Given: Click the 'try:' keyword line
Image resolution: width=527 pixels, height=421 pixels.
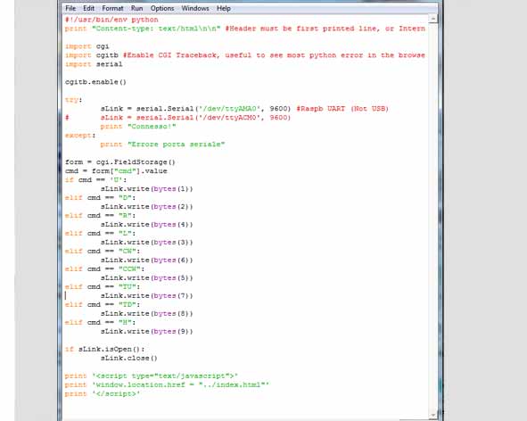Looking at the screenshot, I should (74, 100).
